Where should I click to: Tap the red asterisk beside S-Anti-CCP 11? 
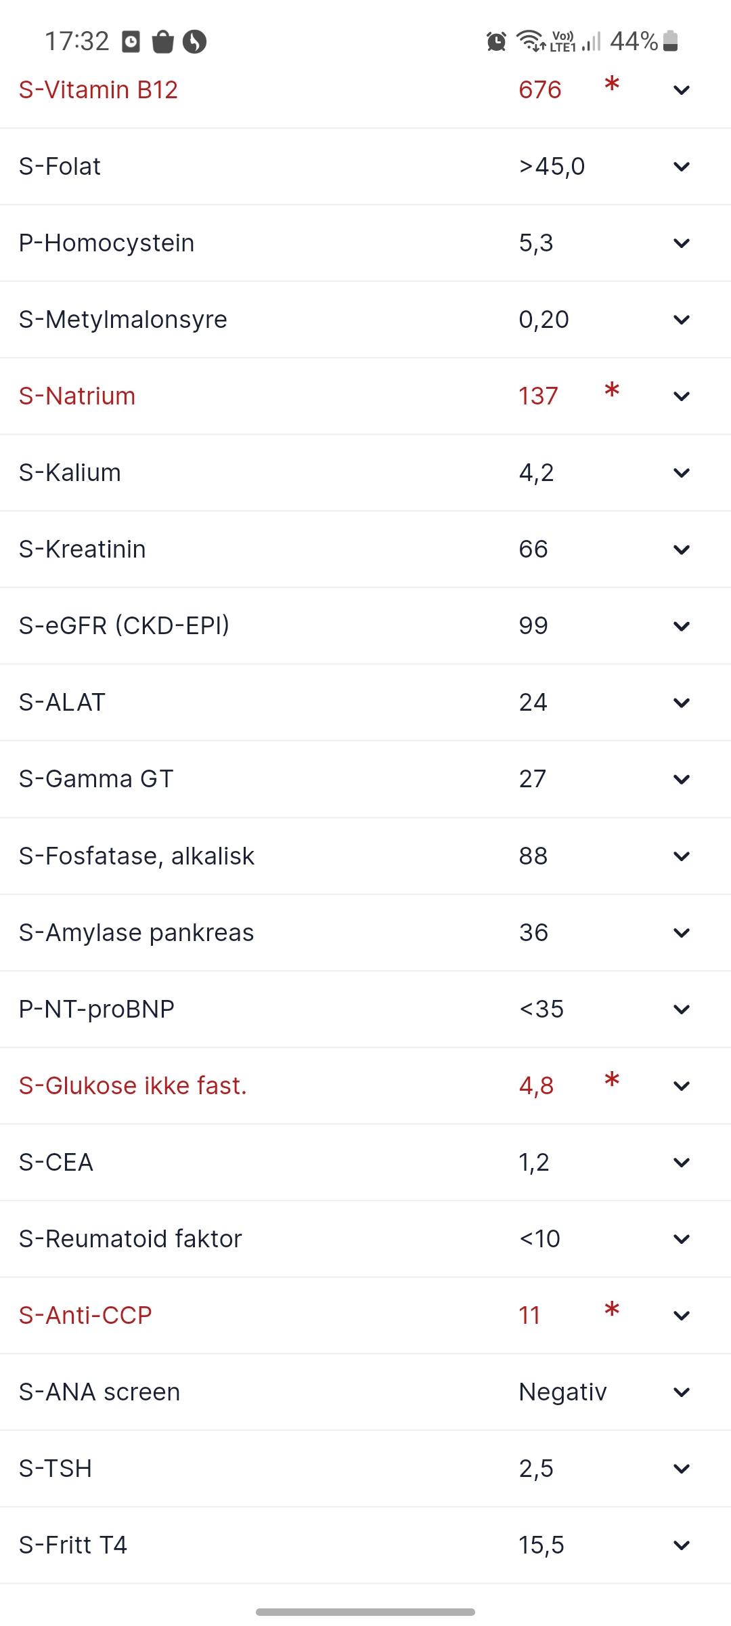coord(612,1310)
